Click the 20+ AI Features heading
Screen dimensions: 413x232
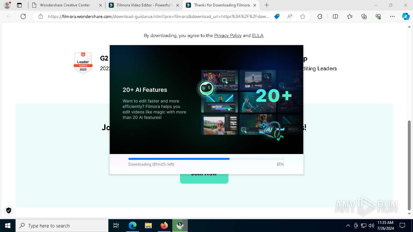pos(145,90)
